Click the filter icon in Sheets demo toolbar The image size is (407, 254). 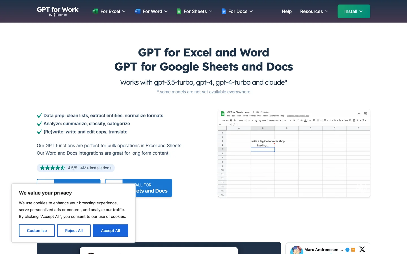tap(358, 121)
